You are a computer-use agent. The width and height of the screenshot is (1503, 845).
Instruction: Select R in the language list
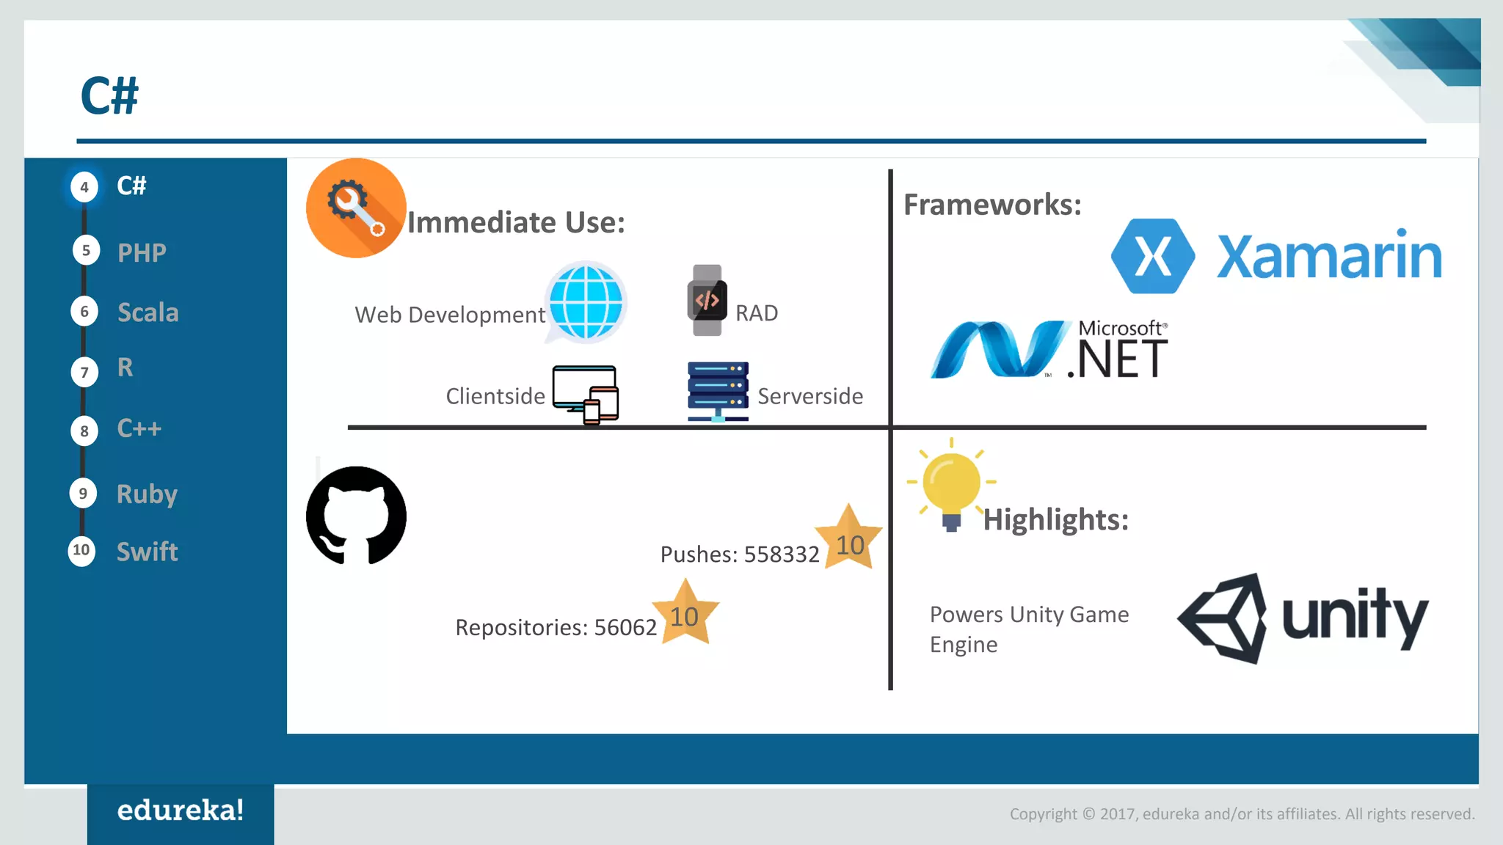[125, 367]
